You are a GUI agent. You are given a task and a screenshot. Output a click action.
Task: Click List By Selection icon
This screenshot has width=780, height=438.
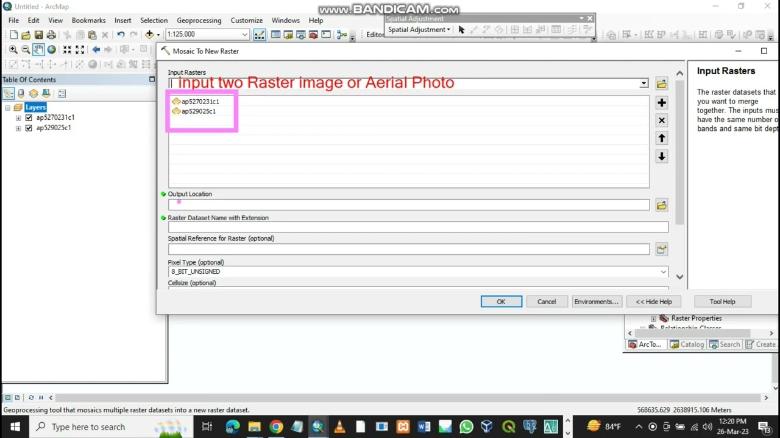46,94
